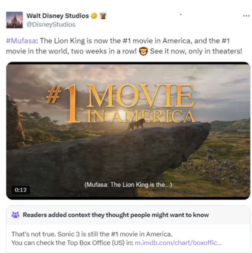This screenshot has height=253, width=252.
Task: Open the m.imdb.com box office link
Action: [x=178, y=243]
